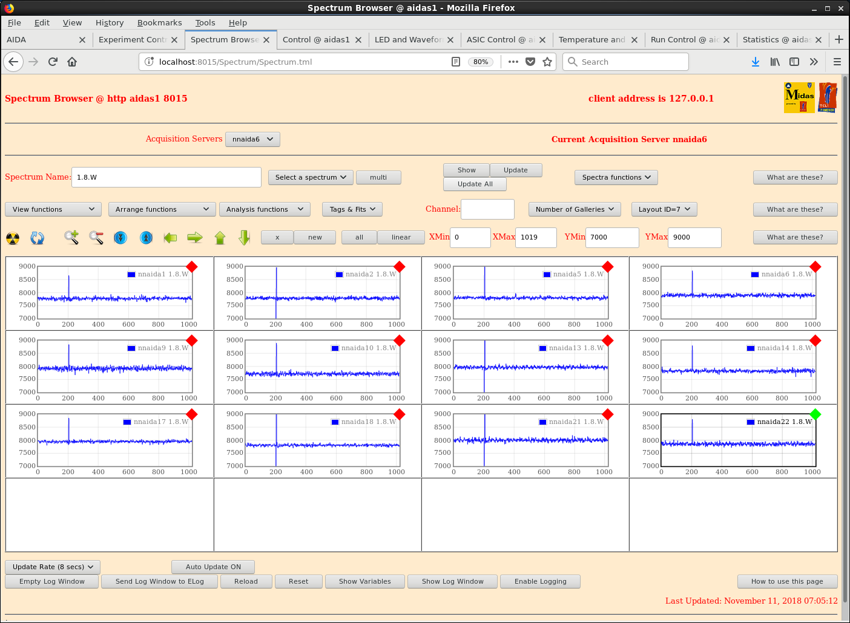The height and width of the screenshot is (623, 850).
Task: Click the zoom out magnifier icon
Action: click(96, 238)
